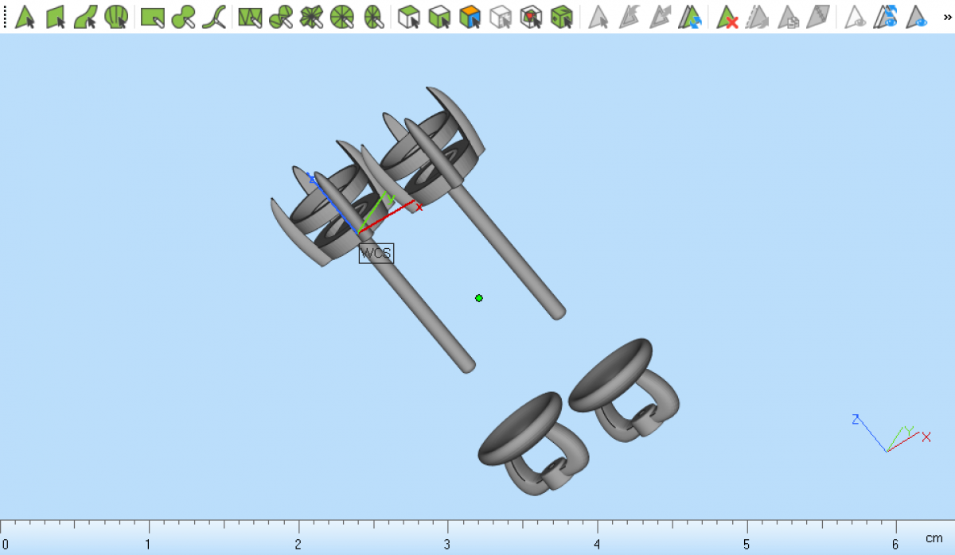Click the Mark Surface curved-patch tool

tap(86, 17)
